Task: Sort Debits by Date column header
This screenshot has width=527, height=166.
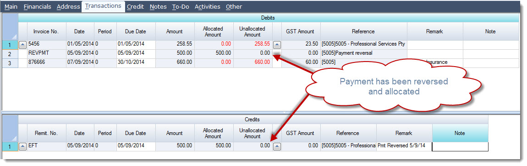Action: pos(80,31)
